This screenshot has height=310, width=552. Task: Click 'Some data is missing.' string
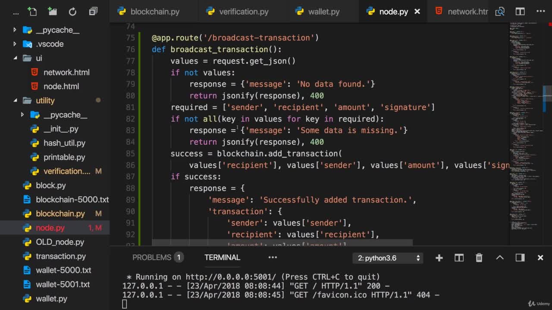(x=349, y=130)
